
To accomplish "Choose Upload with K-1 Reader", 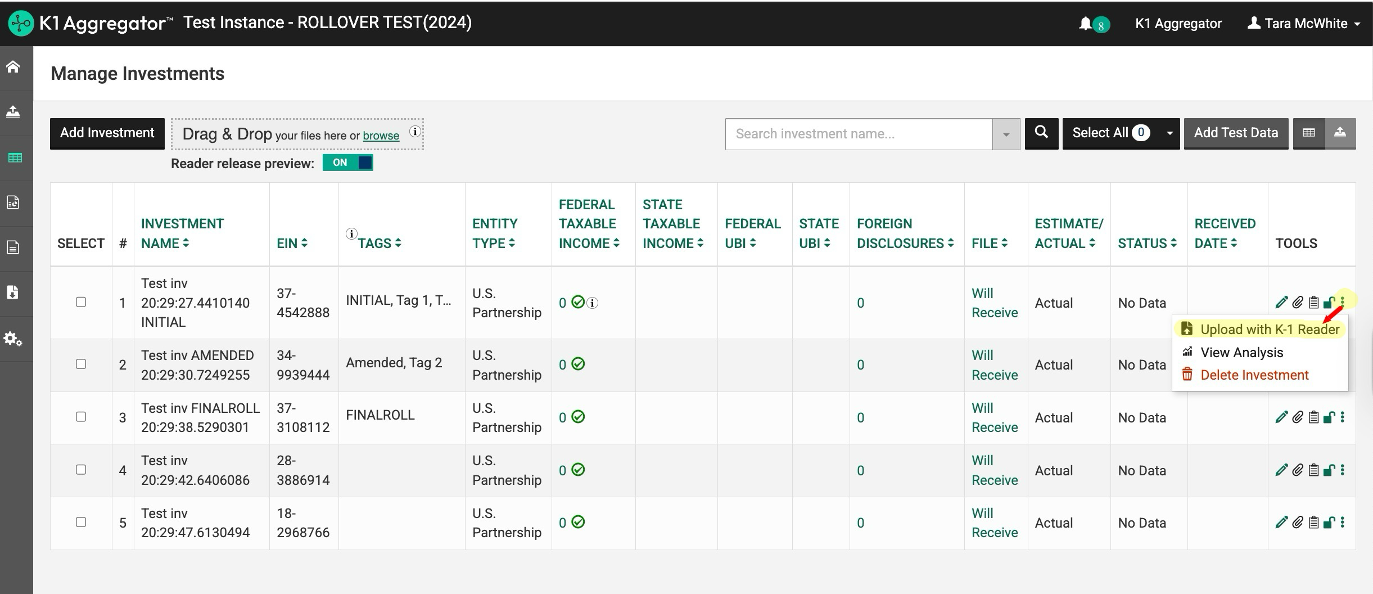I will click(x=1270, y=330).
